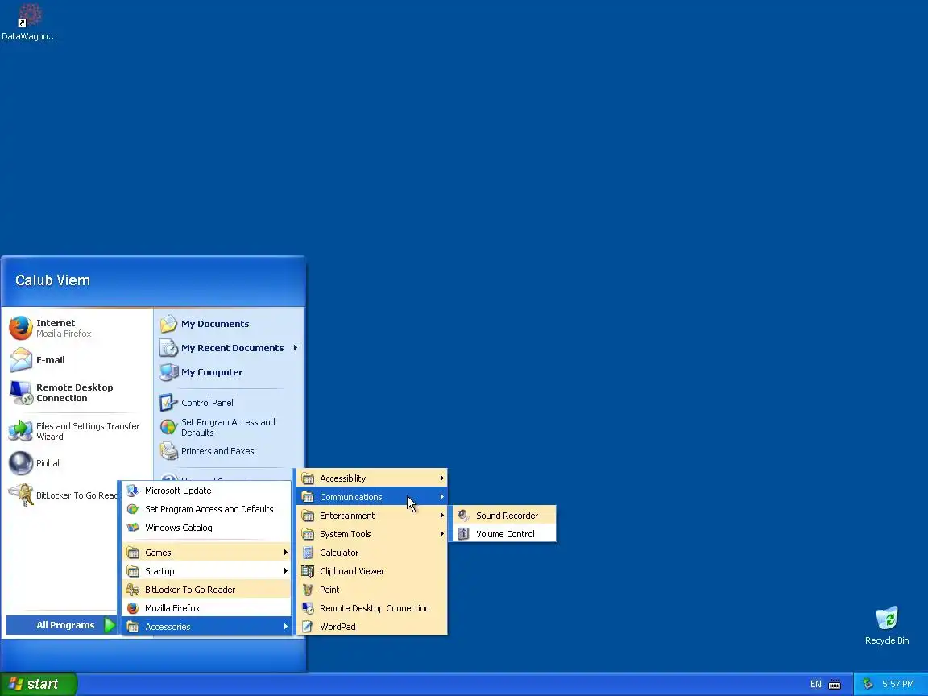928x696 pixels.
Task: Click the Mozilla Firefox icon in All Programs
Action: click(x=133, y=608)
